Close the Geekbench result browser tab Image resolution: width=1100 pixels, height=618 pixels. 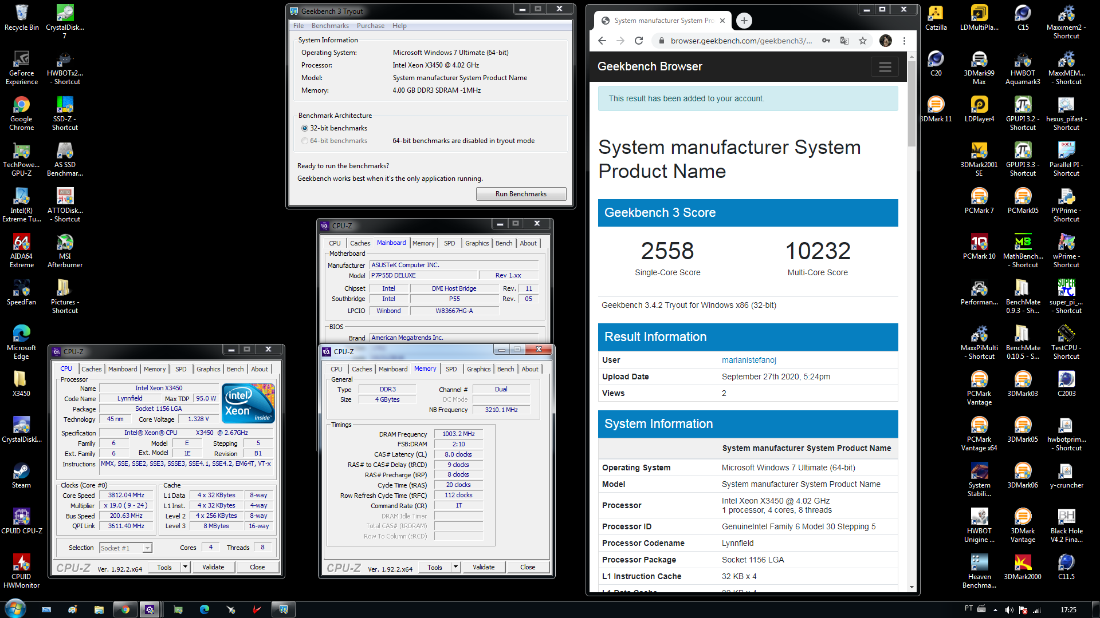point(722,21)
